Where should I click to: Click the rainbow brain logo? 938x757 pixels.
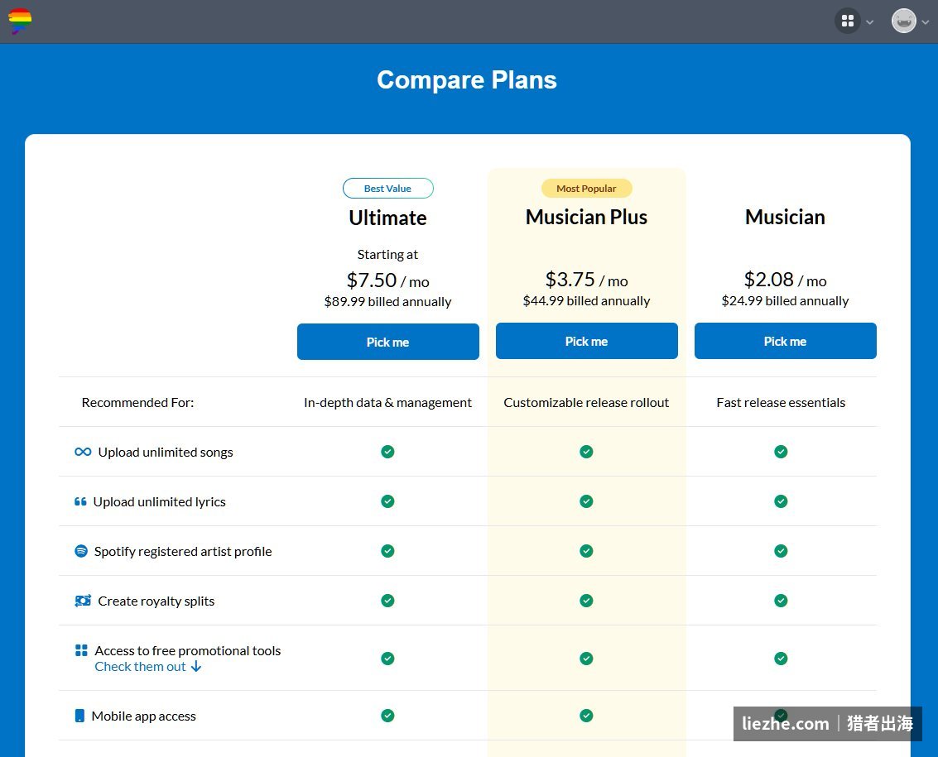(20, 21)
